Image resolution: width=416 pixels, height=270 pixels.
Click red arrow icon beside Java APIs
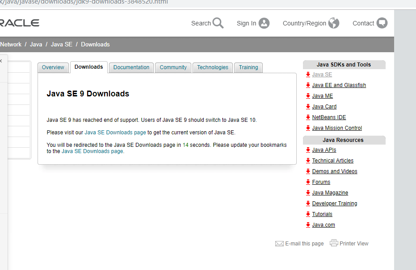pos(308,150)
